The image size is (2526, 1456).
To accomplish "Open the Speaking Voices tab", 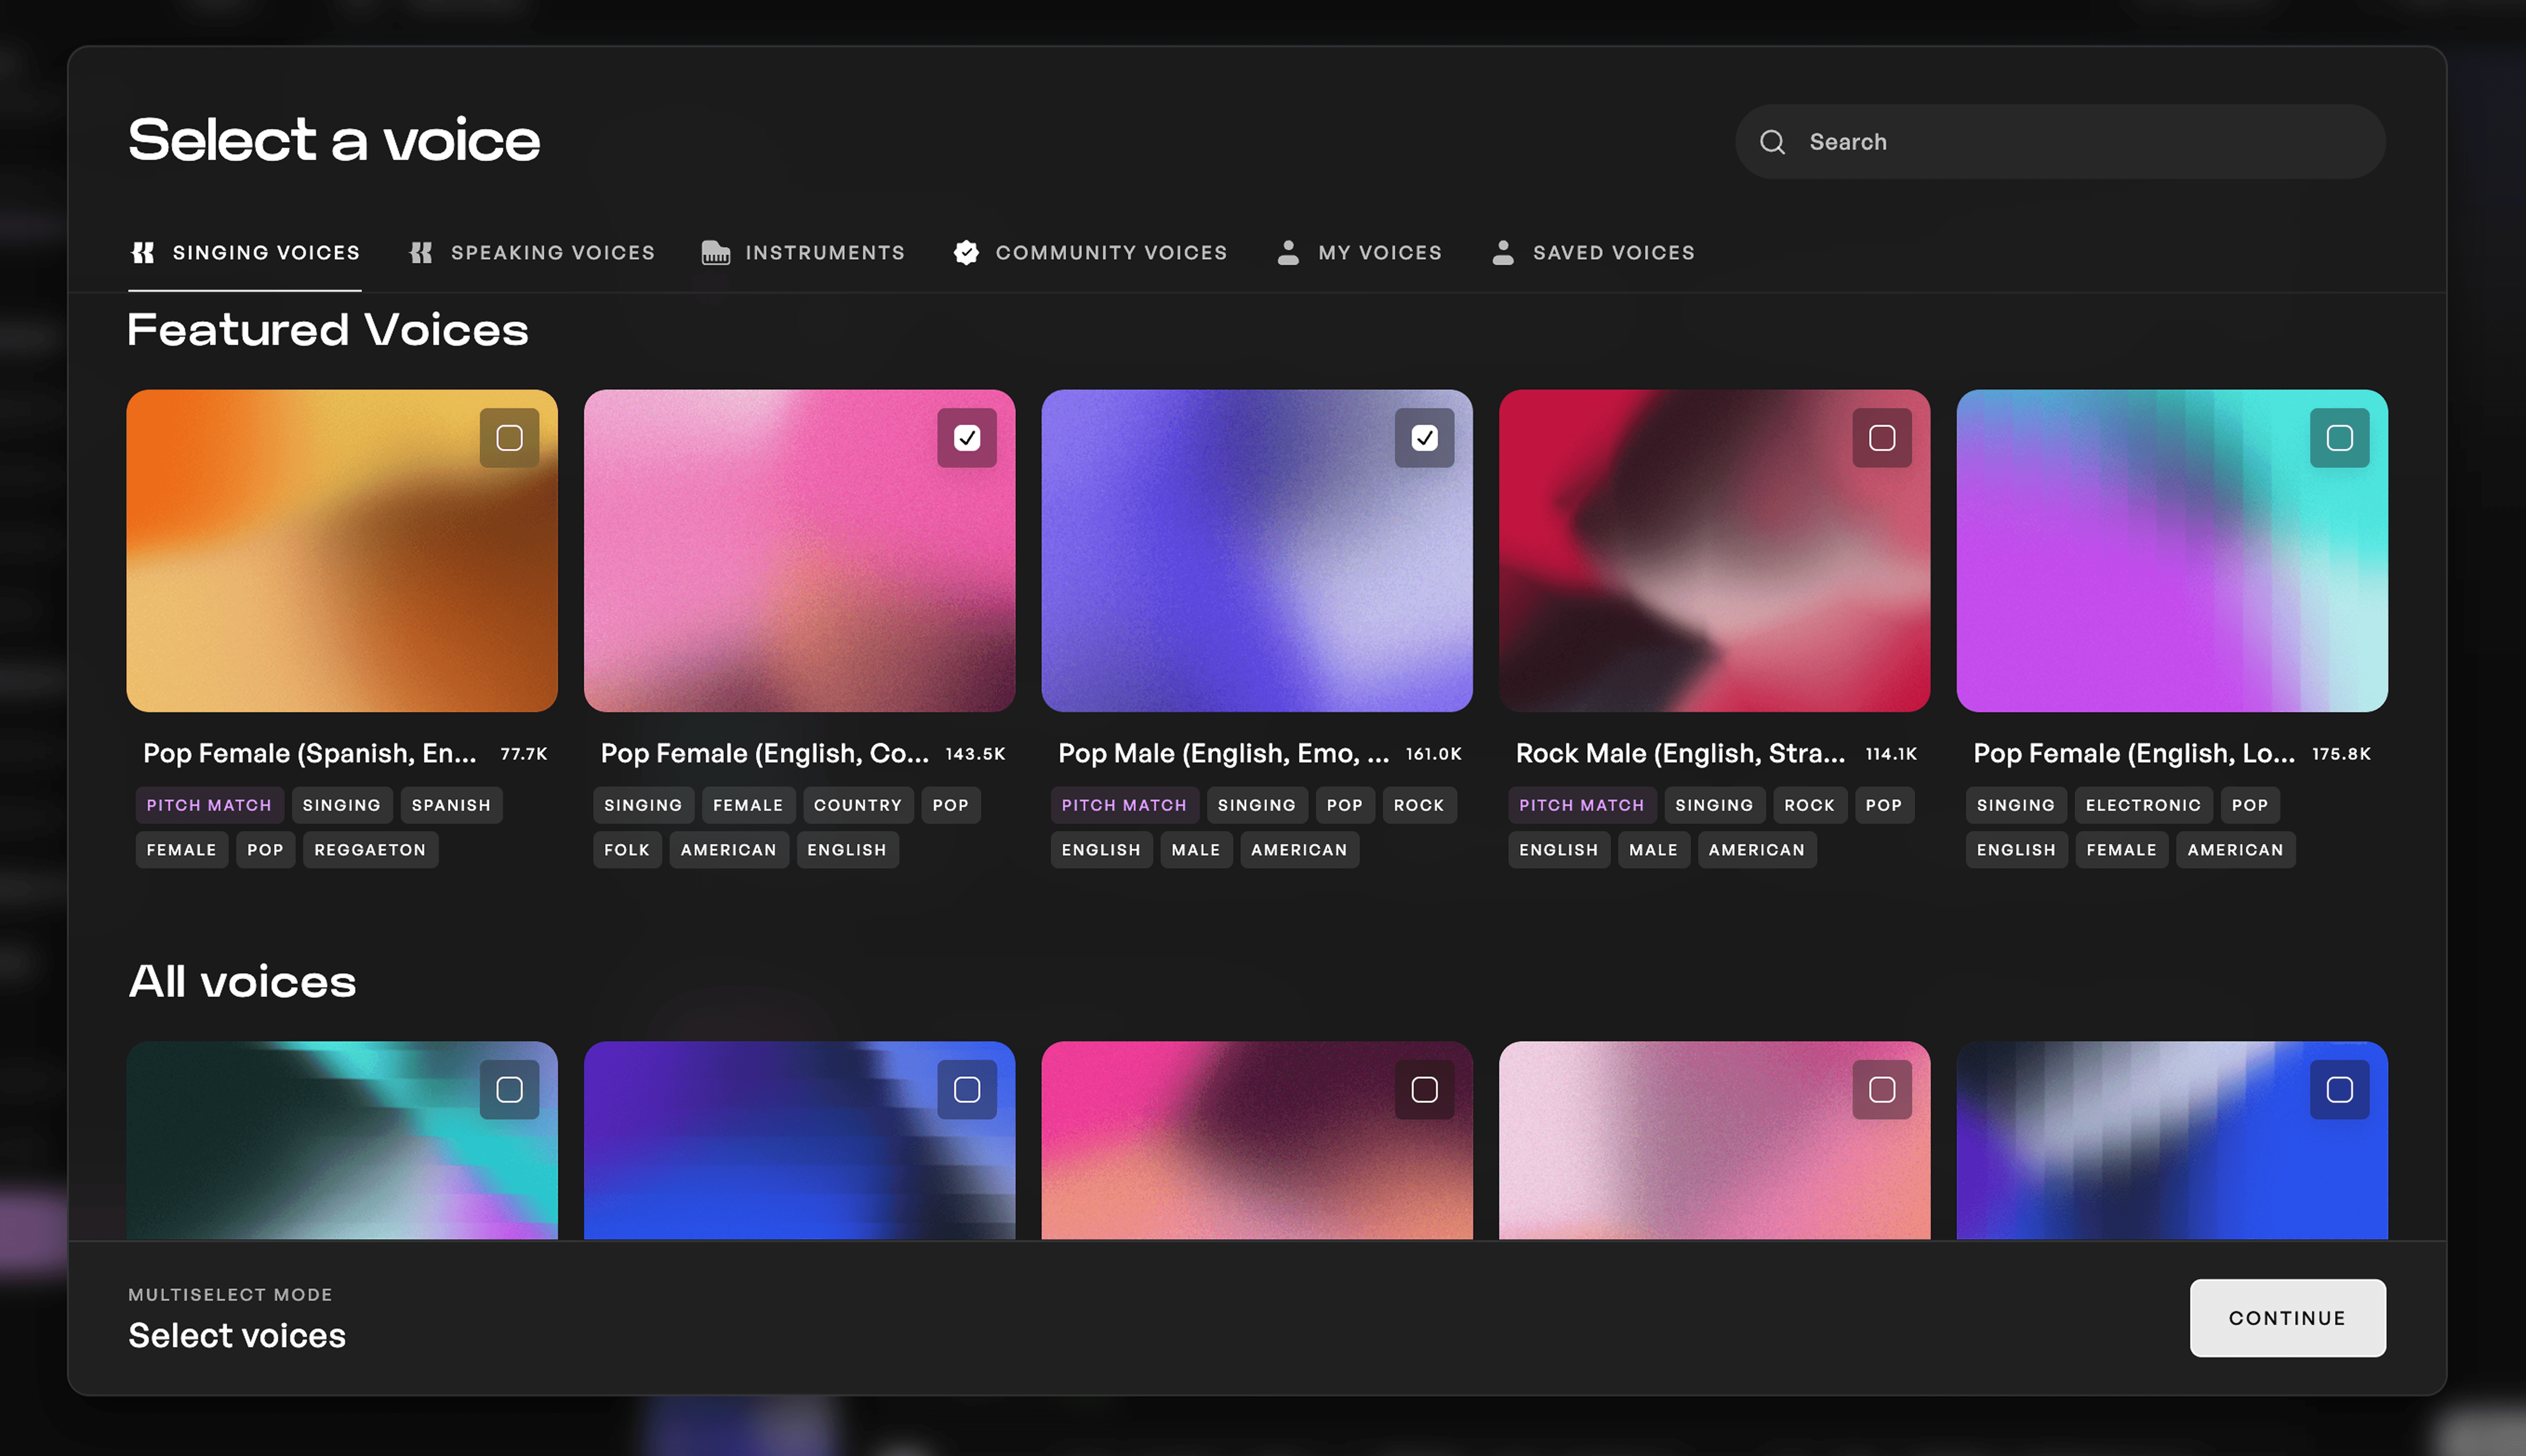I will (x=532, y=253).
